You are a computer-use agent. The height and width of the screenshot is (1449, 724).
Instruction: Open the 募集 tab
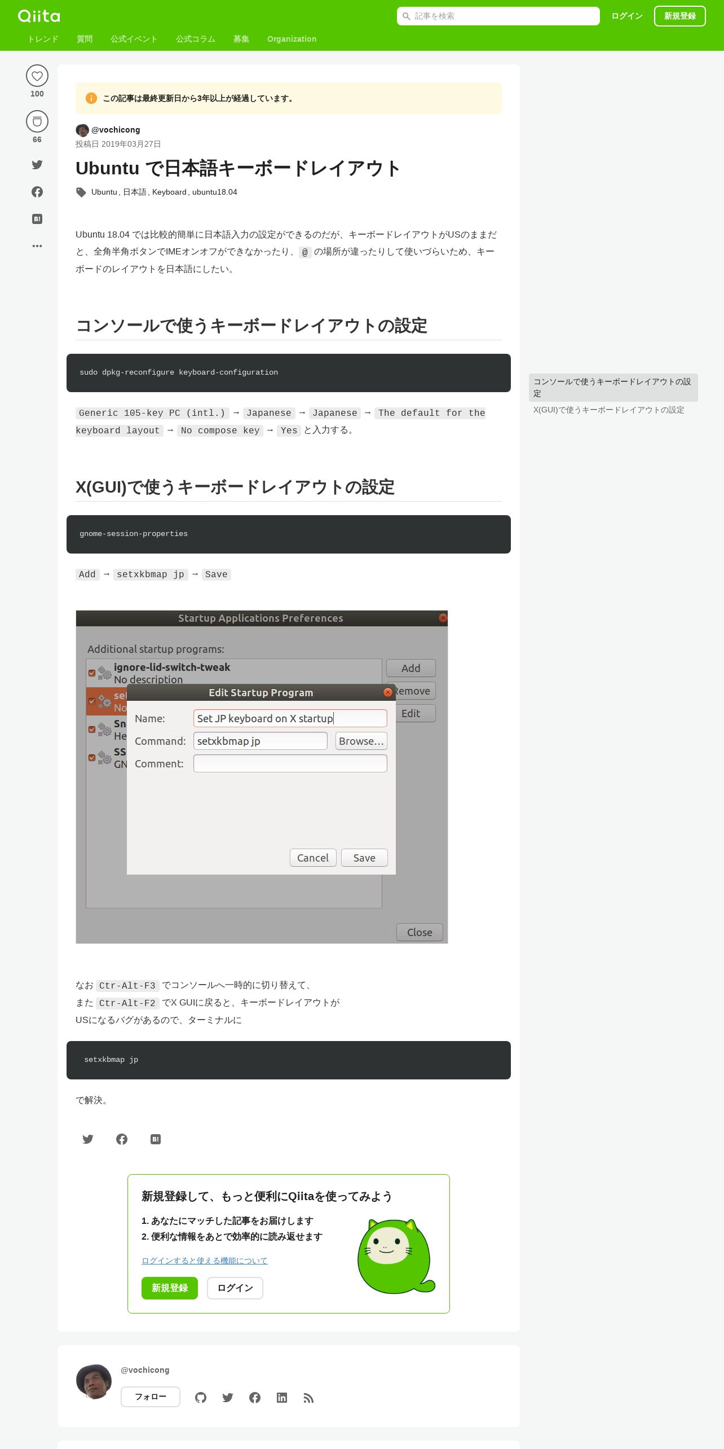[241, 39]
